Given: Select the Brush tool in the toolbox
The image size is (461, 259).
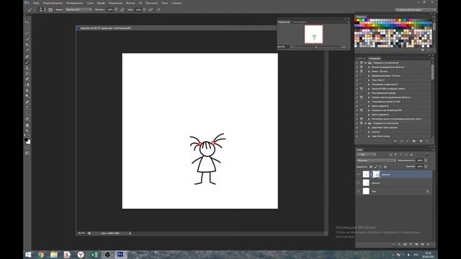Looking at the screenshot, I should pos(27,62).
